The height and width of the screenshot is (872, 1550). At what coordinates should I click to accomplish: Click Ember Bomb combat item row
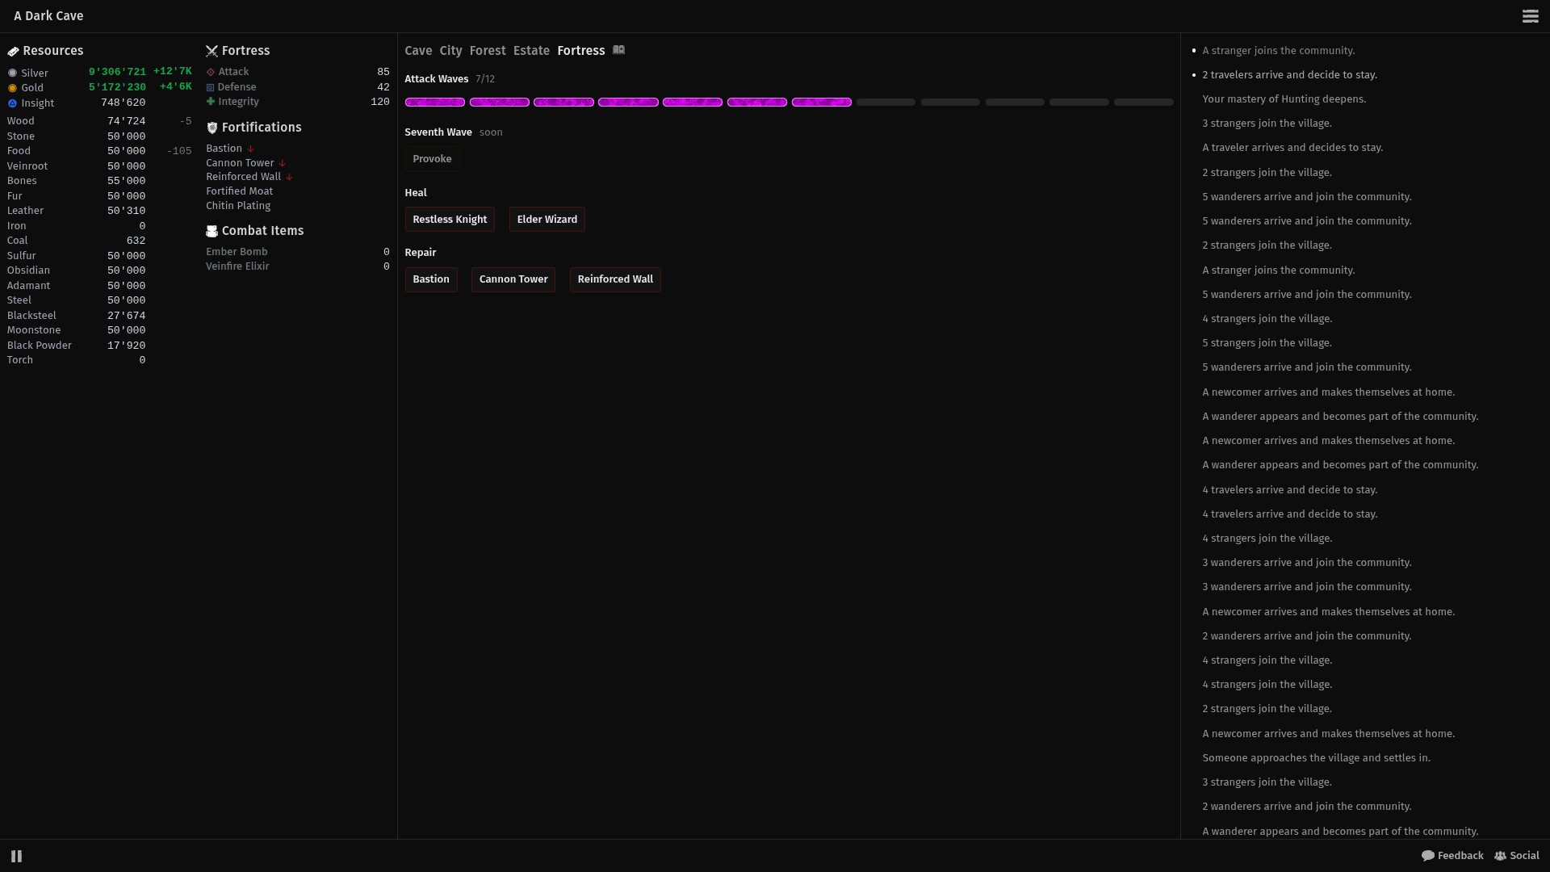point(298,252)
